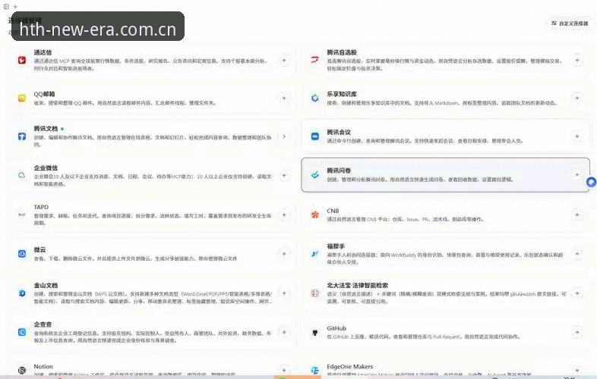The image size is (597, 379).
Task: Click the 通达信 connector icon
Action: pos(22,60)
